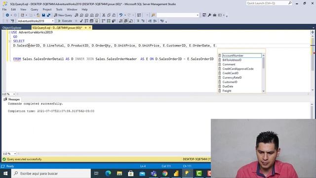Switch output to Results to Text
This screenshot has width=316, height=178.
coord(120,21)
